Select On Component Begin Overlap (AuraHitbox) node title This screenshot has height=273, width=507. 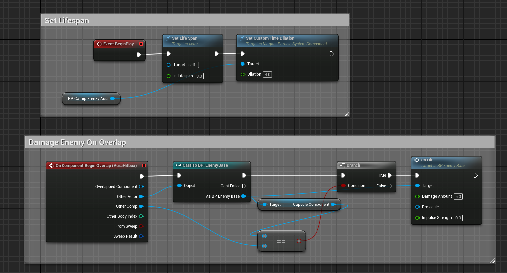(x=96, y=165)
